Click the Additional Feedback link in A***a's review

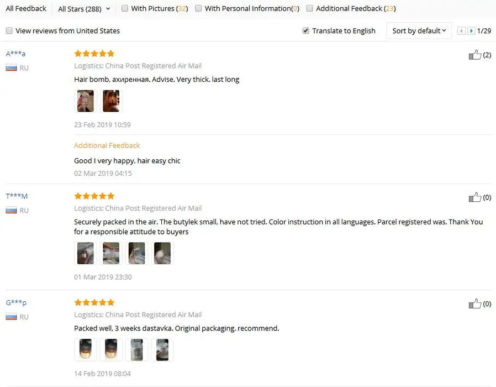point(107,145)
